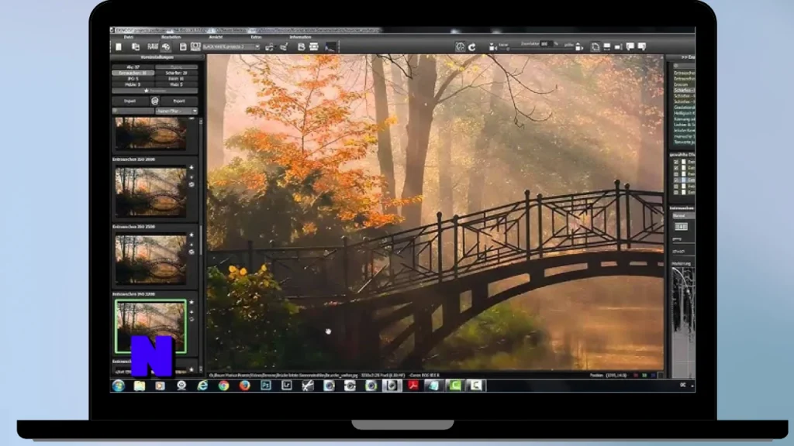Viewport: 794px width, 446px height.
Task: Select the Mobile preset category
Action: coord(133,84)
